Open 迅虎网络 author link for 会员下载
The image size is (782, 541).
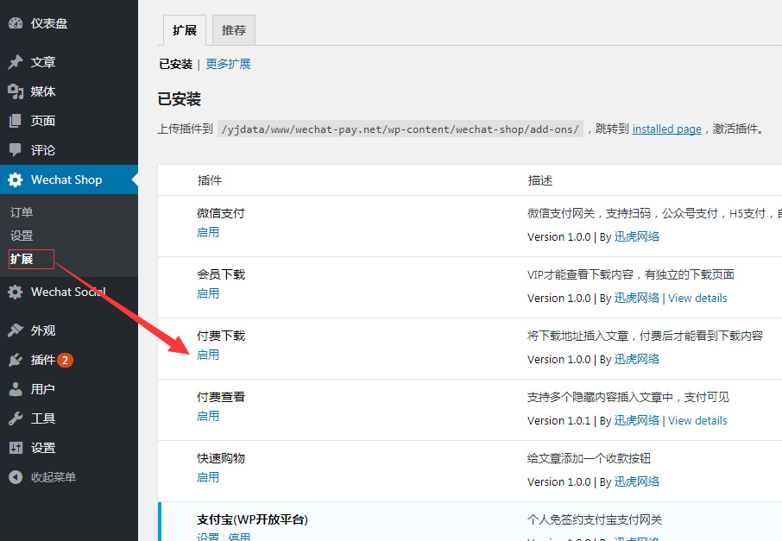636,299
